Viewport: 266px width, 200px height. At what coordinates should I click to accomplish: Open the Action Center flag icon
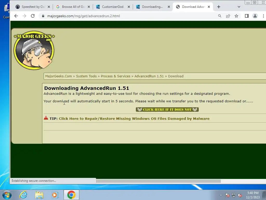pos(227,195)
